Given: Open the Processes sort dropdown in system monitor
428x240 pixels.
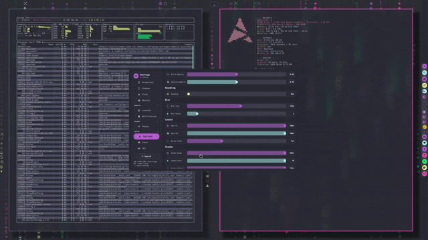Looking at the screenshot, I should 30,43.
